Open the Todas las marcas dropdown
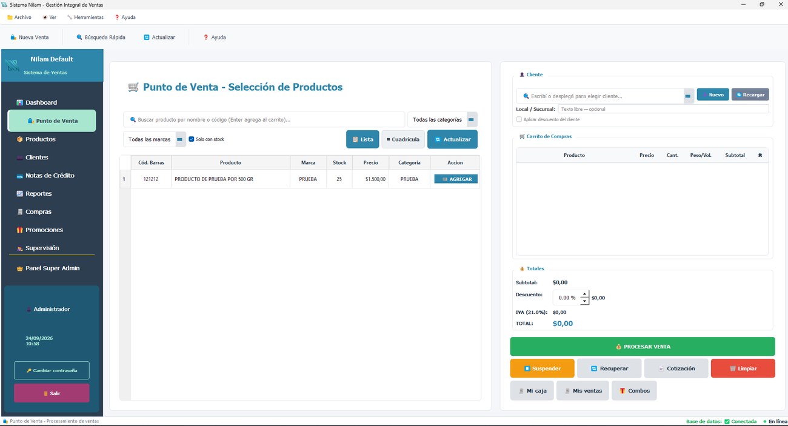The width and height of the screenshot is (788, 426). (x=180, y=139)
